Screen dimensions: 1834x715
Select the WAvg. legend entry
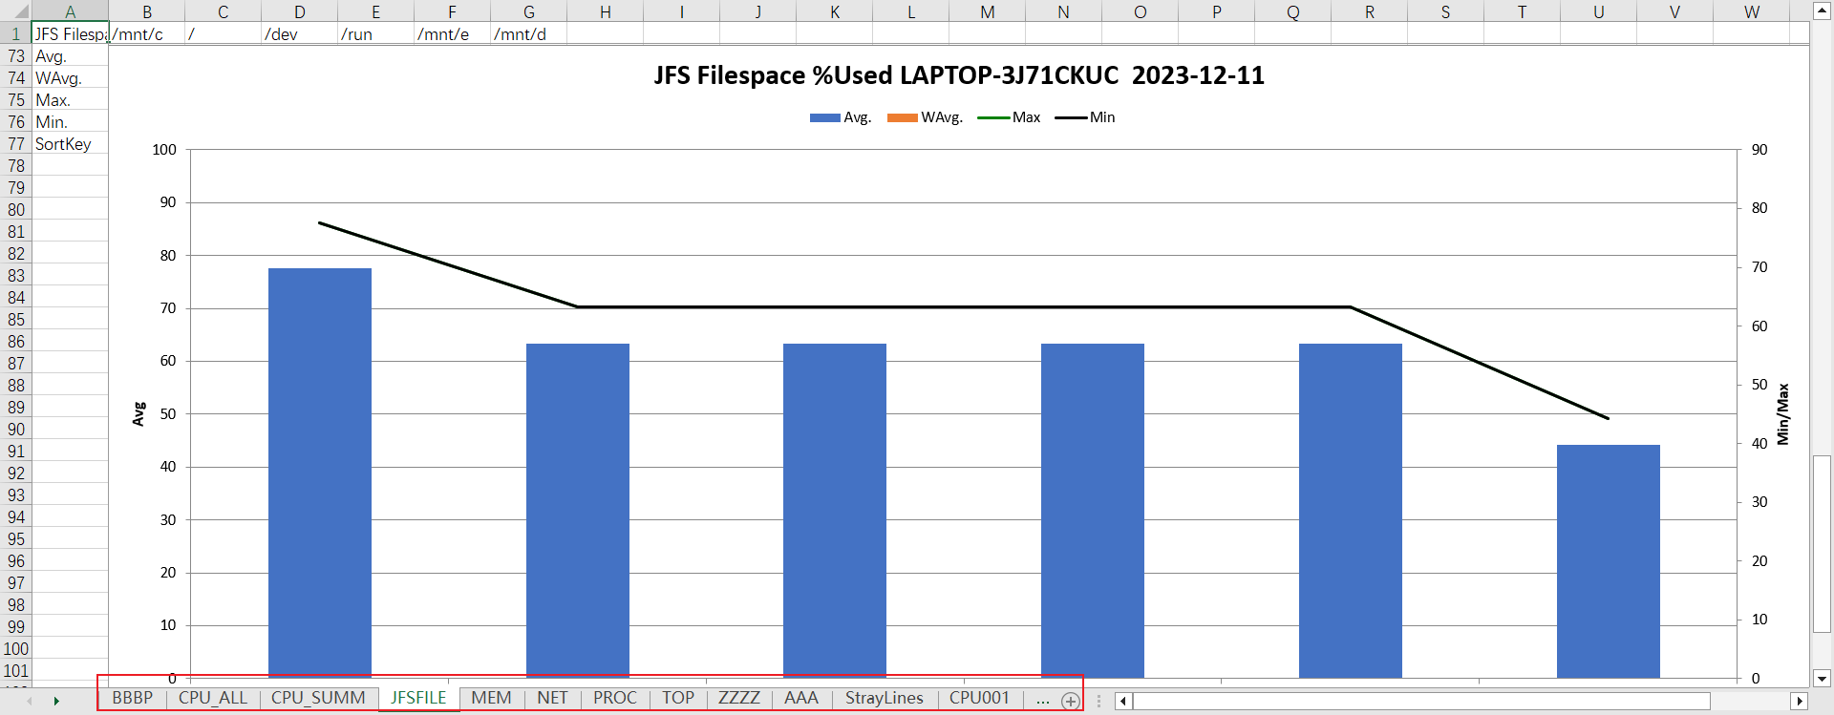925,117
